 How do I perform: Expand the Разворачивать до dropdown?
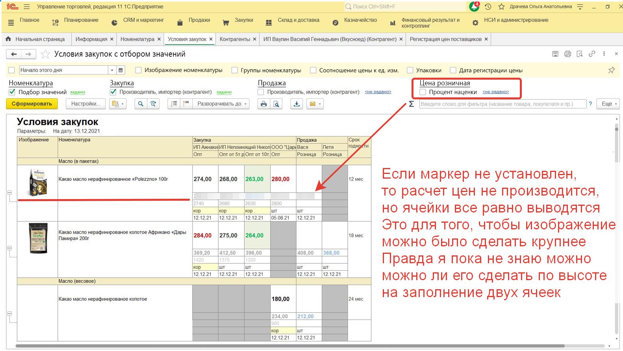pyautogui.click(x=222, y=104)
